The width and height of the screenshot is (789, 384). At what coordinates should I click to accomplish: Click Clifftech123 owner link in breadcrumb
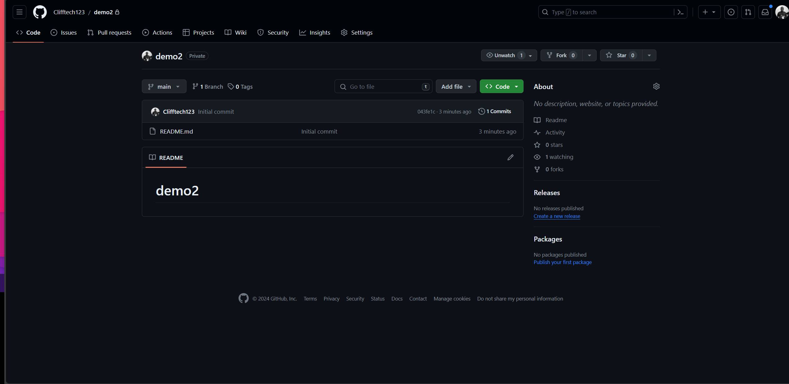click(69, 12)
